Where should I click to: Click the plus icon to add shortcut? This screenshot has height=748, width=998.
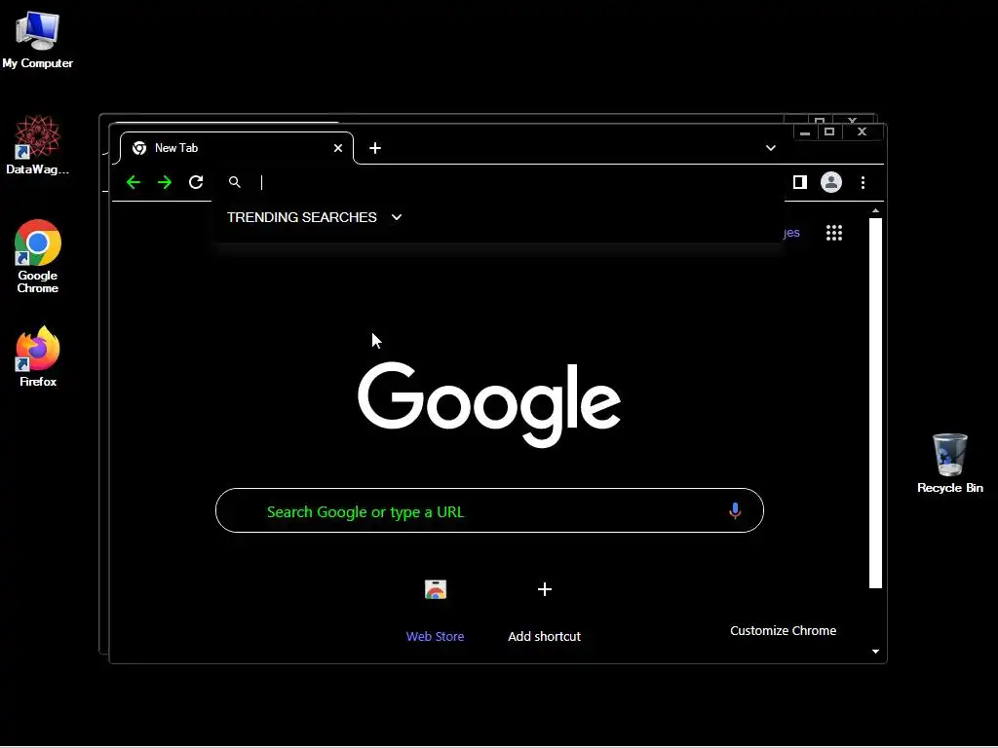click(x=544, y=589)
